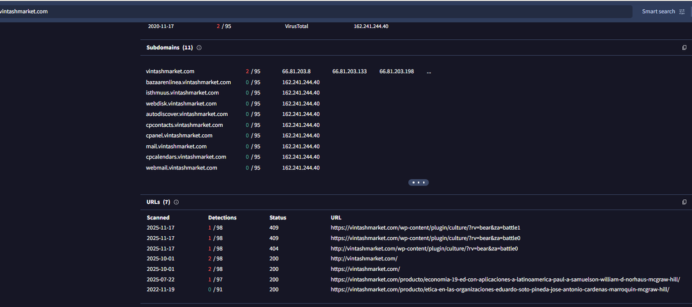Image resolution: width=692 pixels, height=307 pixels.
Task: Open economia-19-ed producto URL
Action: (505, 279)
